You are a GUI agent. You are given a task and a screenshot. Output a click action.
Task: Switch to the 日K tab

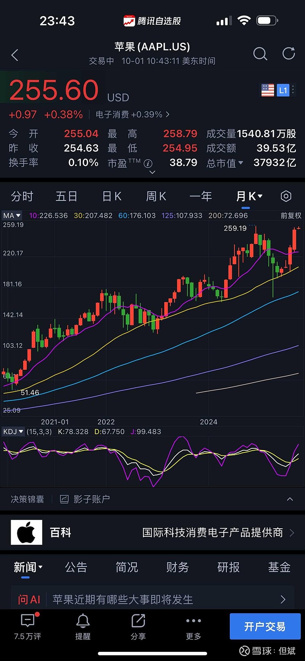pyautogui.click(x=112, y=196)
